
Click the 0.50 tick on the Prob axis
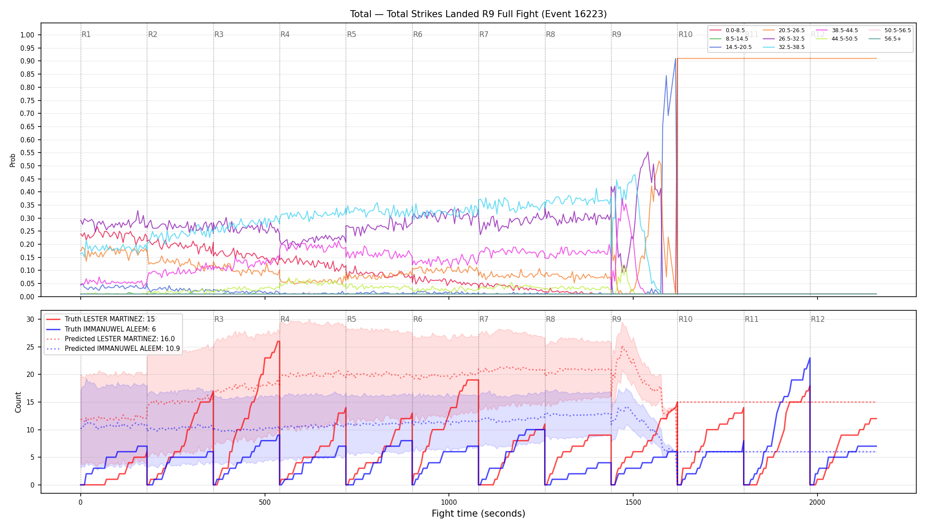click(x=27, y=166)
